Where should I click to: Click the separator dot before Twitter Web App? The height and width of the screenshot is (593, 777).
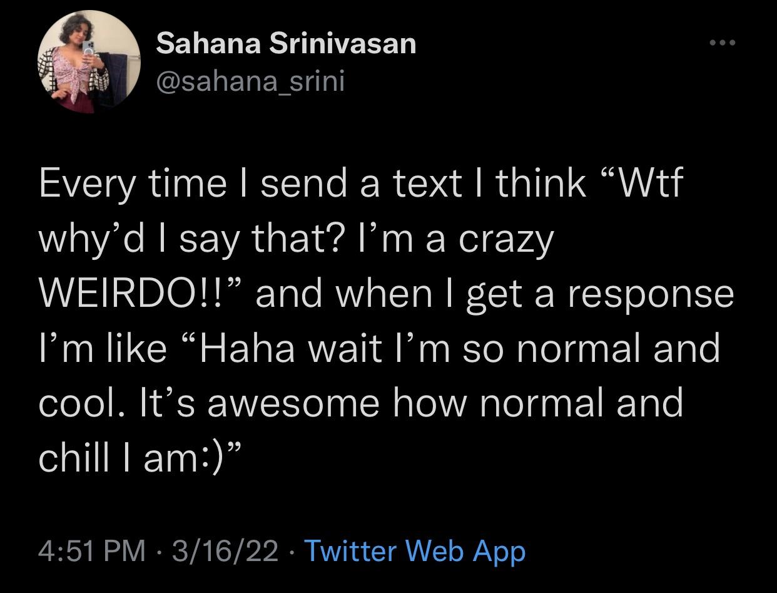(291, 552)
